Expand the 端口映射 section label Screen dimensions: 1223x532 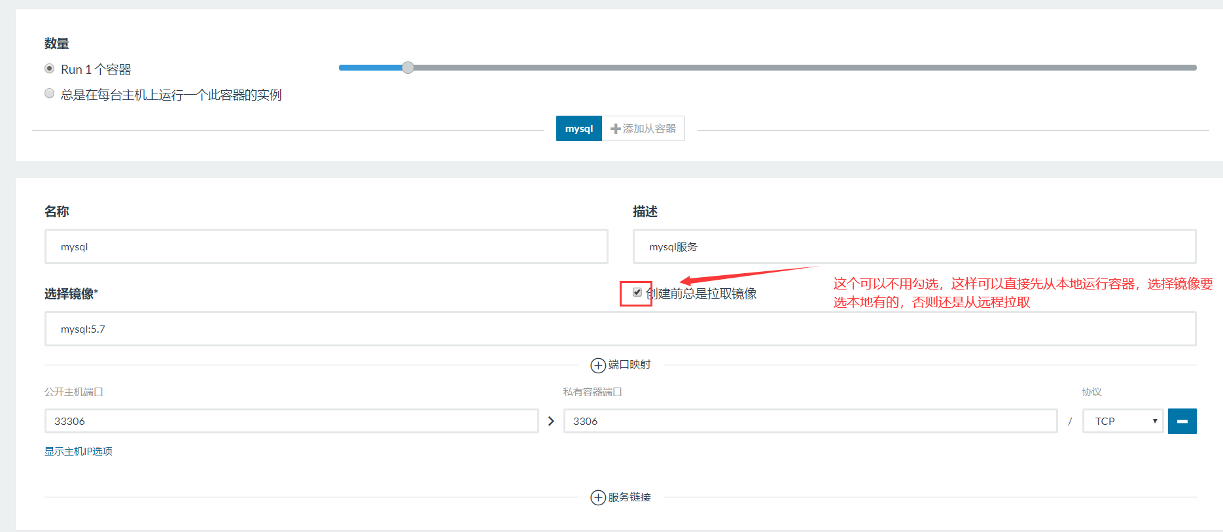[629, 365]
